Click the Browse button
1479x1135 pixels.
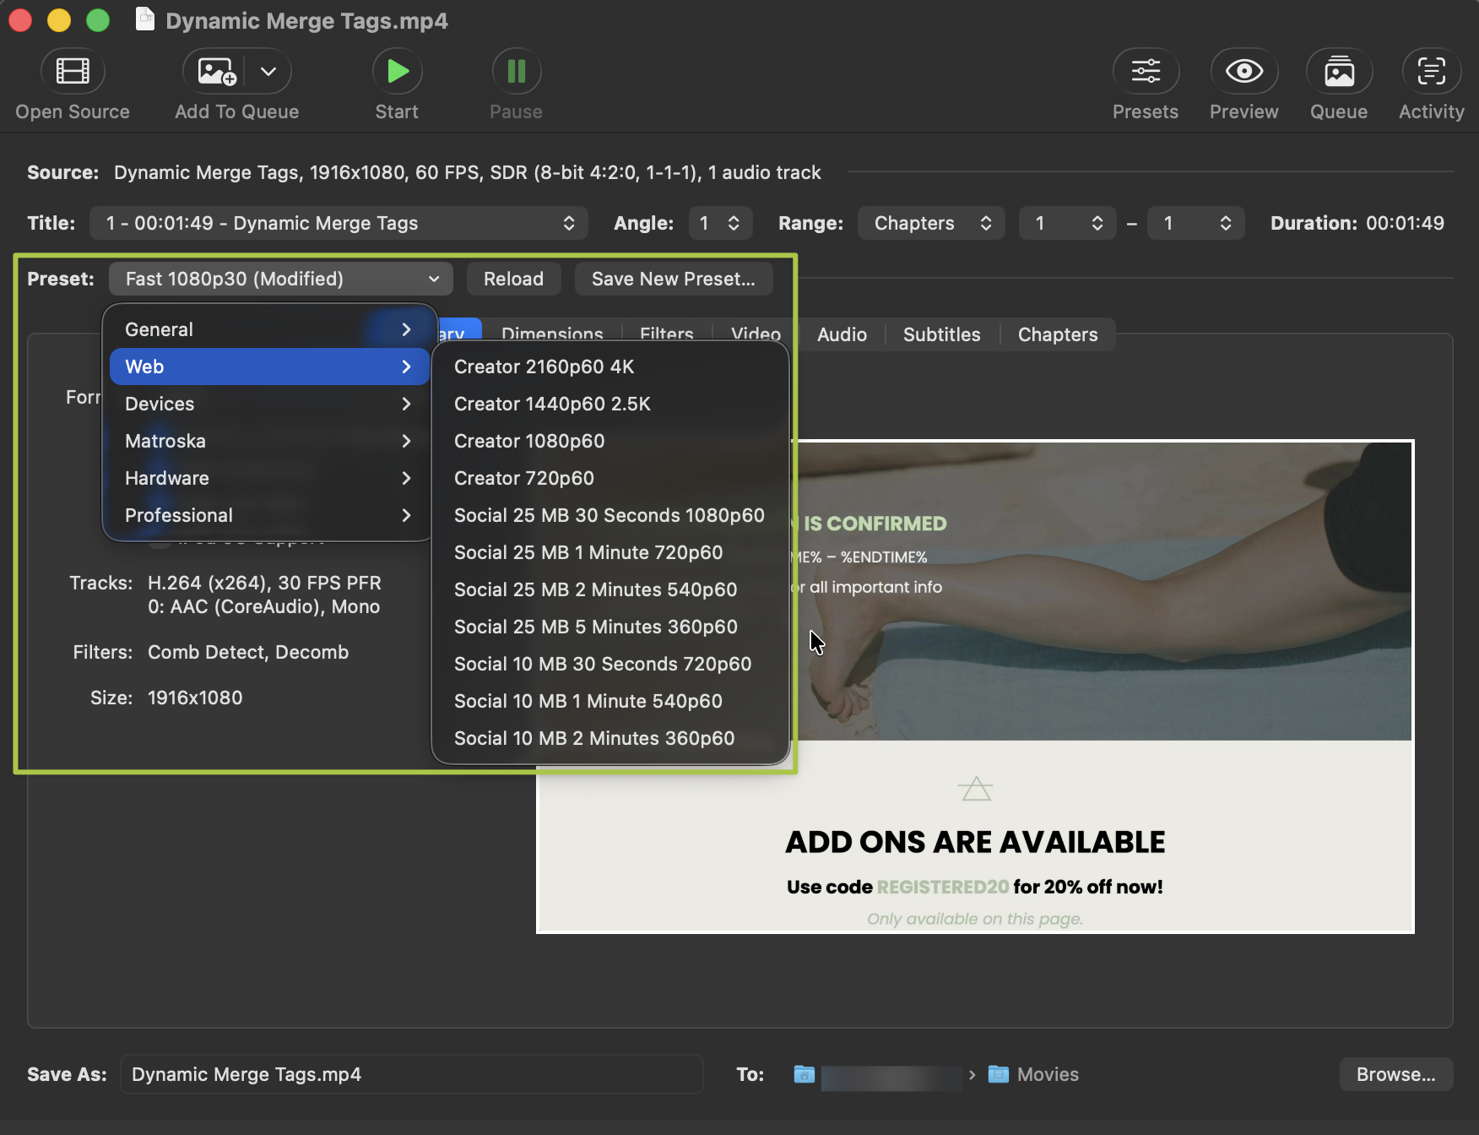[x=1395, y=1074]
